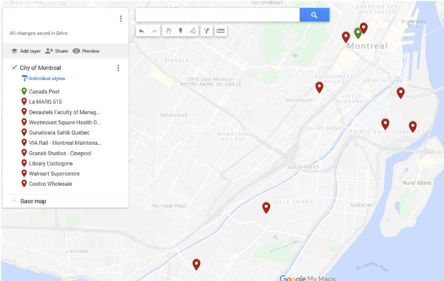The image size is (444, 281).
Task: Click the red marker just right of green marker
Action: coord(364,28)
